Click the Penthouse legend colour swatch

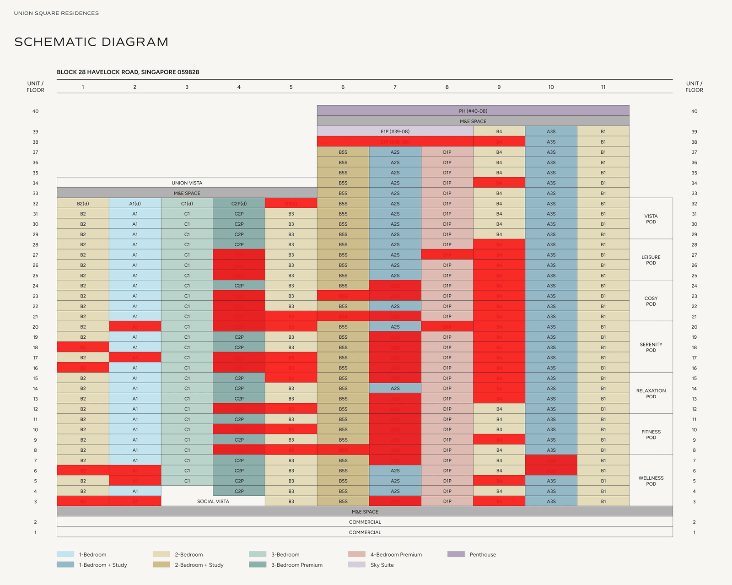coord(456,554)
